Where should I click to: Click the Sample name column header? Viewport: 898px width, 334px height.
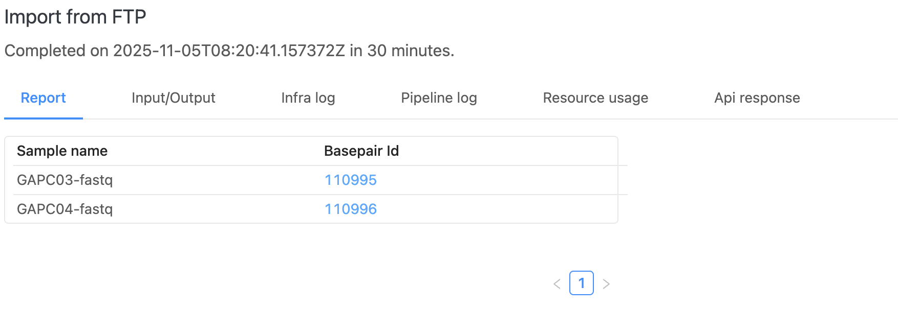click(x=62, y=151)
